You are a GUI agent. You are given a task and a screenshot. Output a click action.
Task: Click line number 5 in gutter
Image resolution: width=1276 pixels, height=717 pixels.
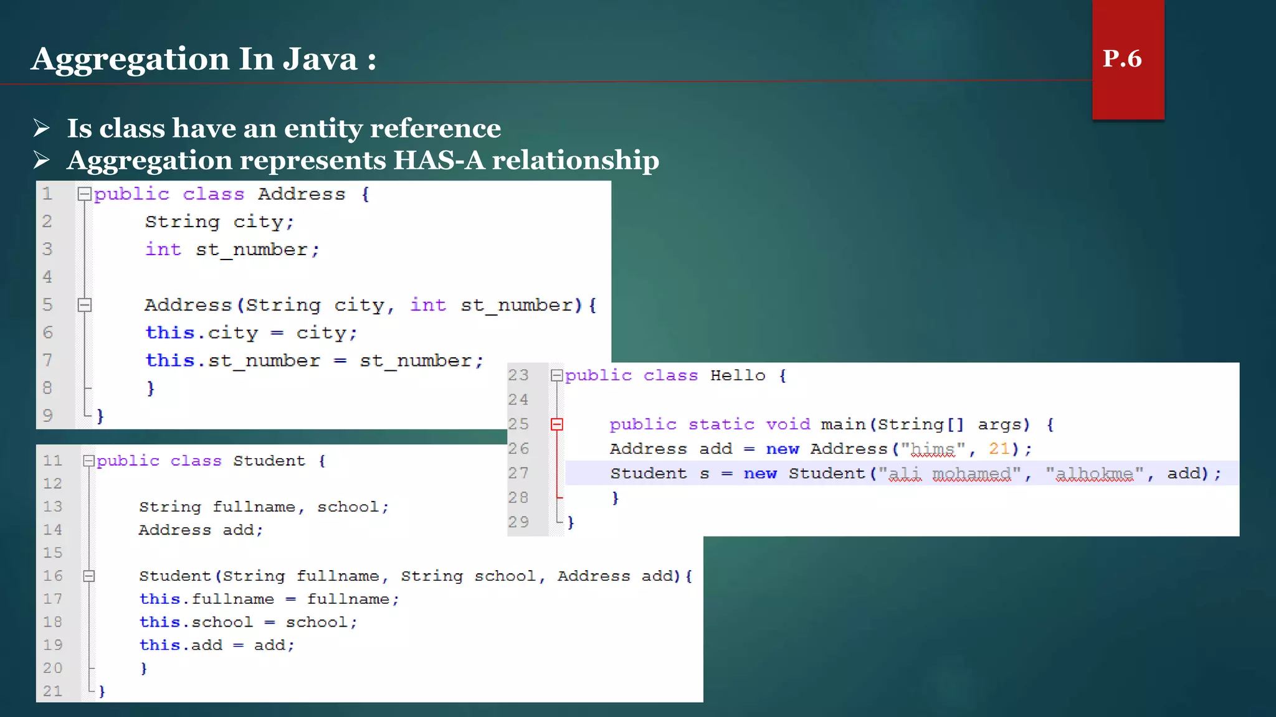pos(47,305)
